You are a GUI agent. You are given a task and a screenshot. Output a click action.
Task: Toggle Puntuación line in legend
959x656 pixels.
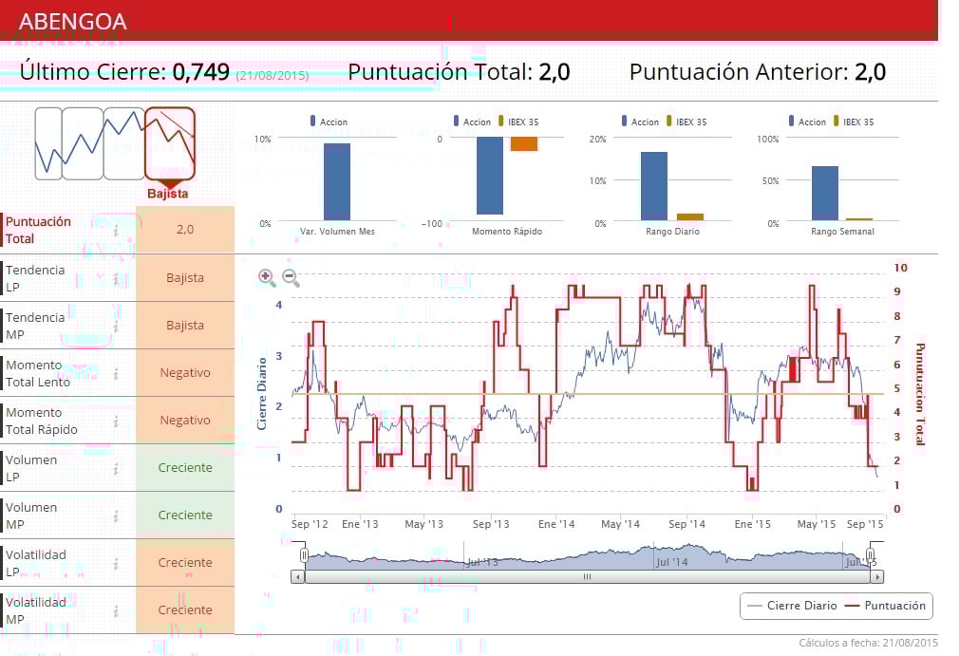point(885,606)
